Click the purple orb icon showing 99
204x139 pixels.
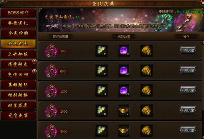coord(124,91)
